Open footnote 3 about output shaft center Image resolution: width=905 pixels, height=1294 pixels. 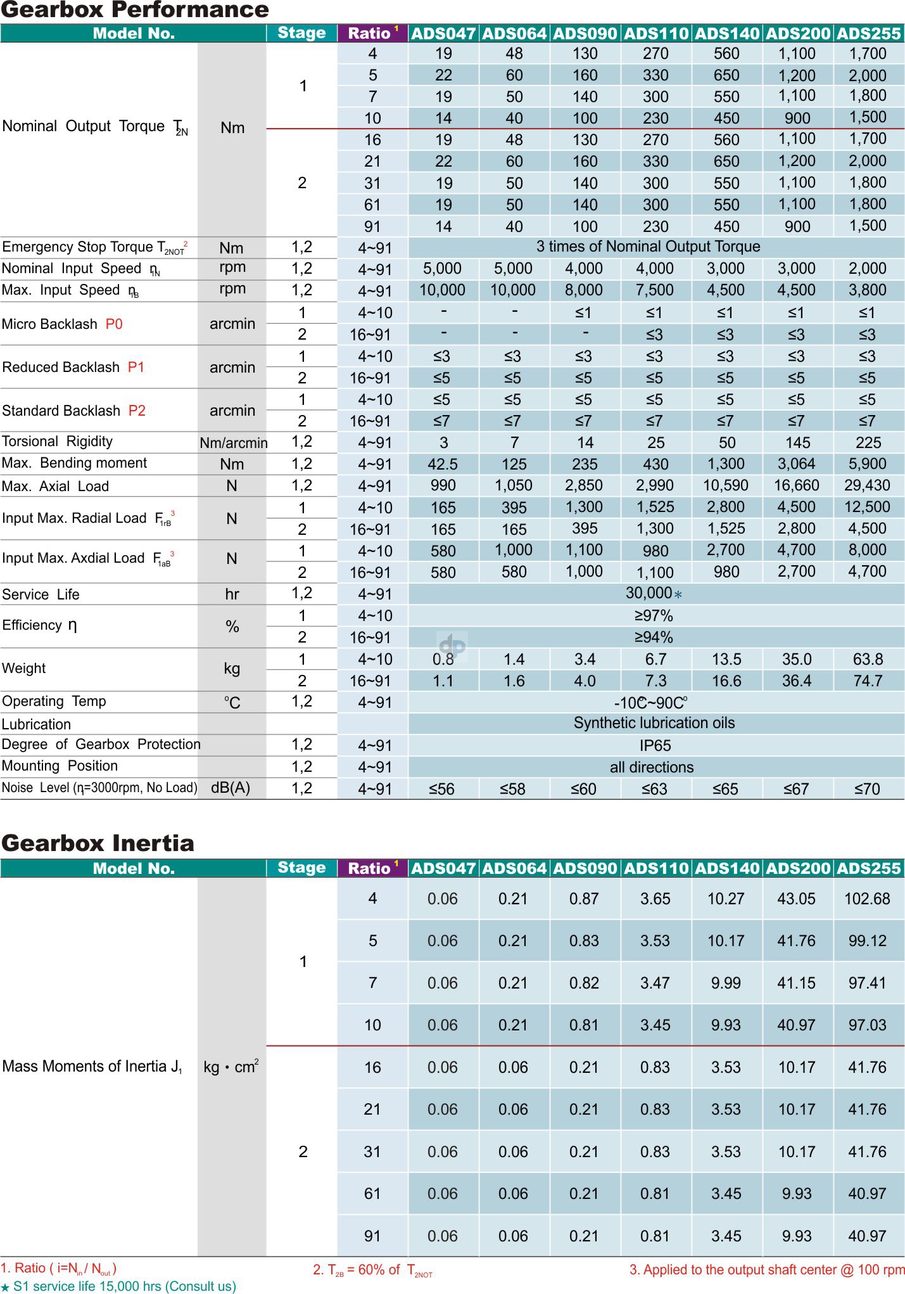[x=766, y=1269]
